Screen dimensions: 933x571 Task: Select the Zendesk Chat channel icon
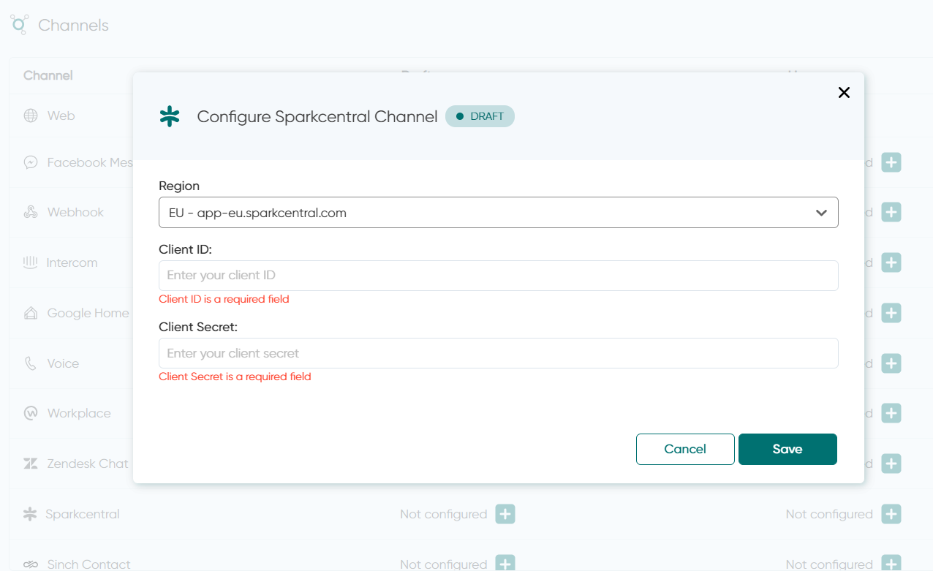pyautogui.click(x=31, y=464)
